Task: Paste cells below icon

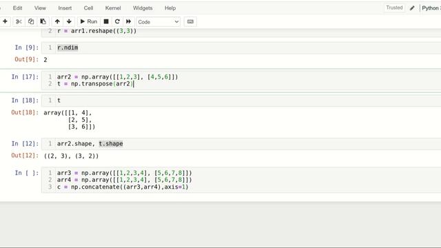Action: (43, 21)
